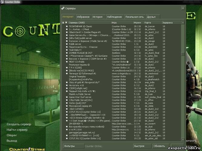The width and height of the screenshot is (202, 151).
Task: Select [Bloody war]+[CSO MOD] server
Action: 121,71
